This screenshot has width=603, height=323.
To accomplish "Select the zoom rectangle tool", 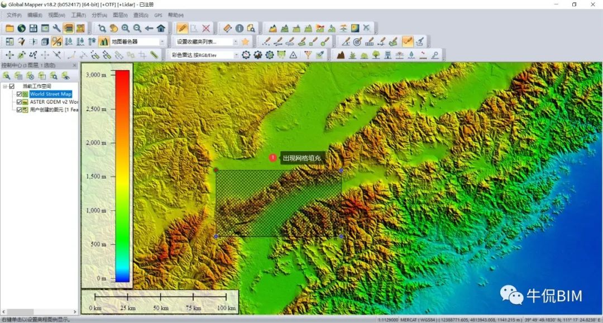I will (102, 28).
